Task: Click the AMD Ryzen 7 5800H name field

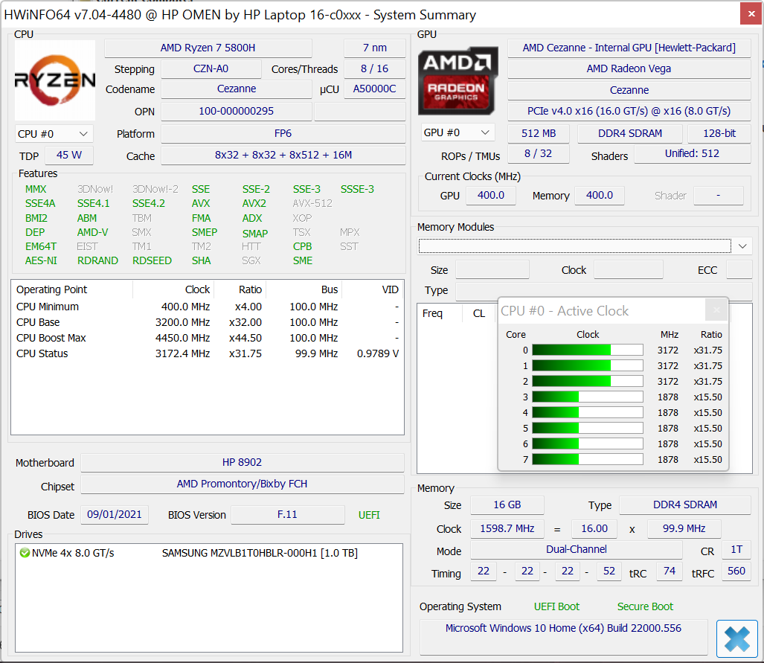Action: click(208, 48)
